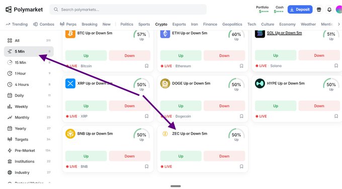Open the gift rewards icon
Screen dimensions: 342x189
(319, 10)
